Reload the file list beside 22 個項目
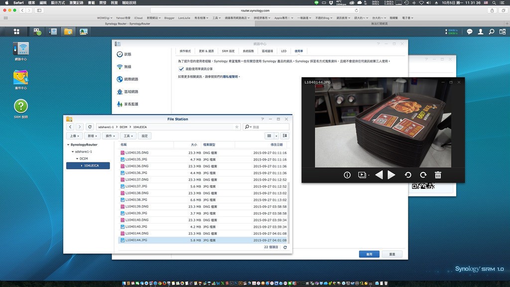Viewport: 510px width, 287px height. 285,247
